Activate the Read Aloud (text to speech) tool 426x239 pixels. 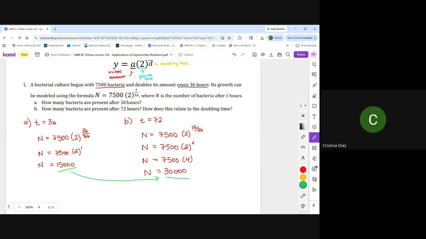coord(314,85)
